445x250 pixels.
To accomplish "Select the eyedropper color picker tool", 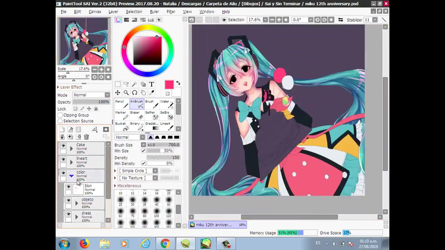I will [152, 93].
